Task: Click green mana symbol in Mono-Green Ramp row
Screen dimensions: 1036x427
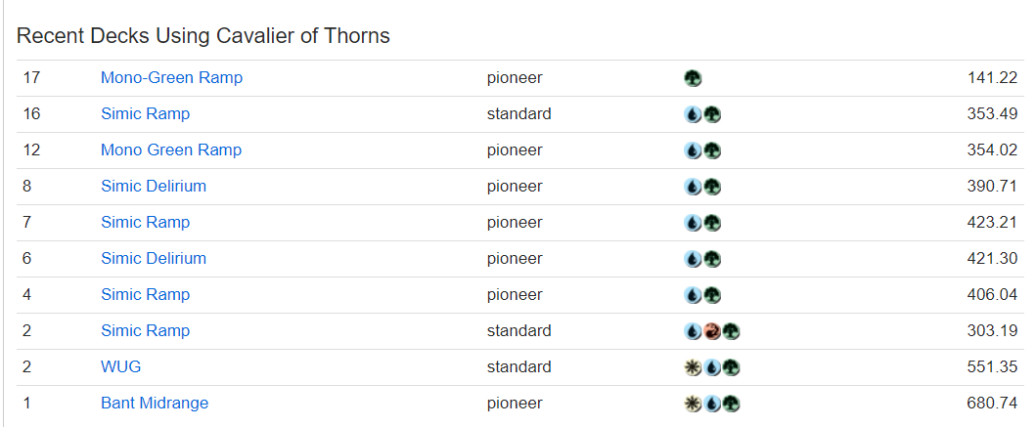Action: (693, 78)
